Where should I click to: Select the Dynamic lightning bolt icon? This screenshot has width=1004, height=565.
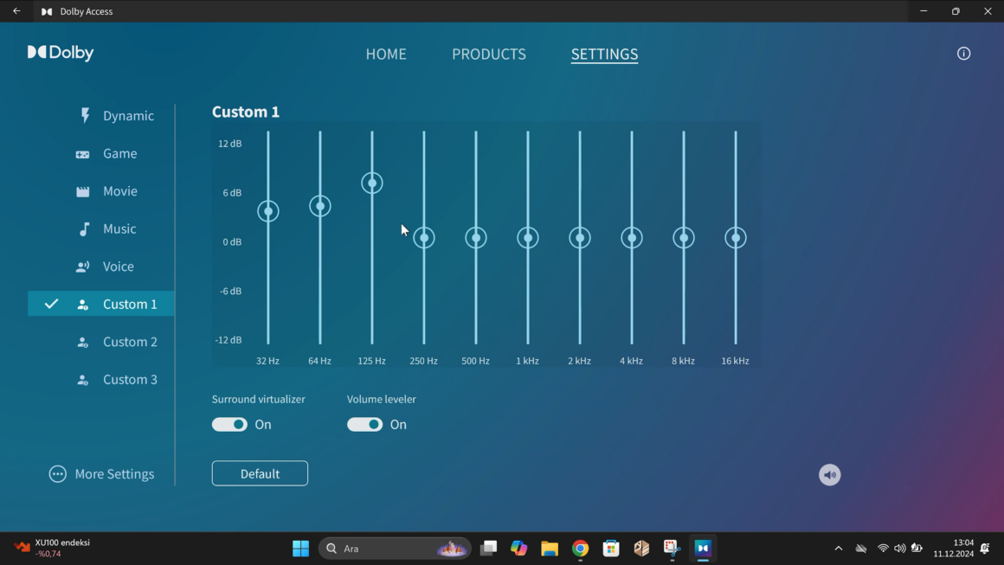pyautogui.click(x=85, y=115)
